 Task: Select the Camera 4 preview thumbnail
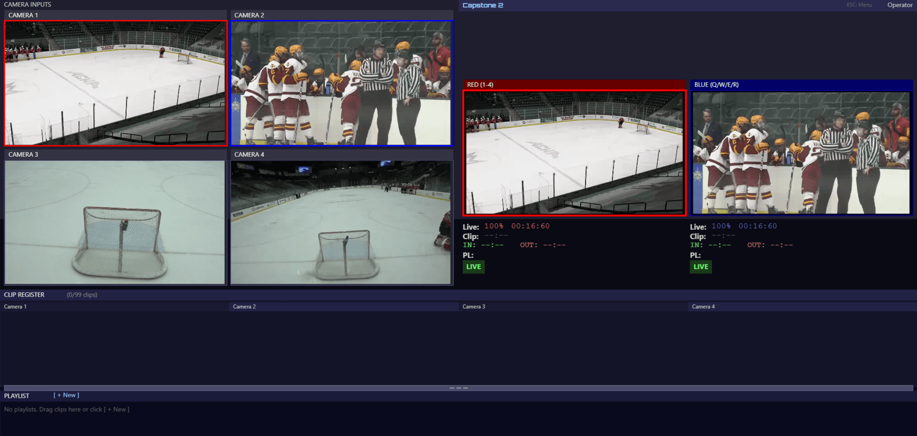click(341, 222)
